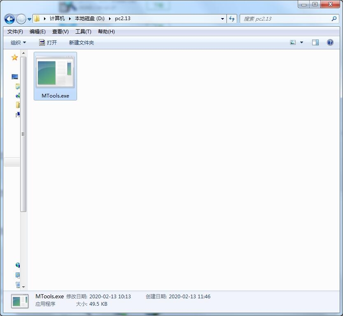Select the Control Panel icon in the navigation pane
343x316 pixels.
(x=18, y=275)
